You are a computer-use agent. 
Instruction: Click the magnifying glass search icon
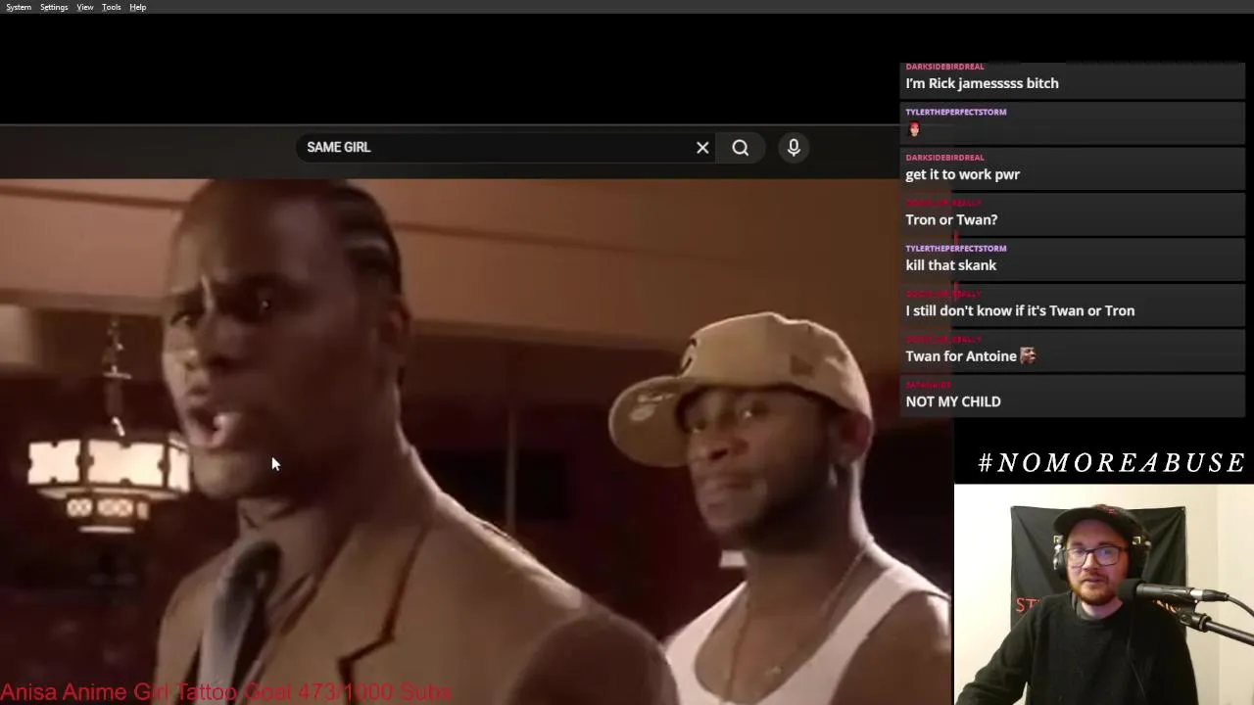(741, 148)
